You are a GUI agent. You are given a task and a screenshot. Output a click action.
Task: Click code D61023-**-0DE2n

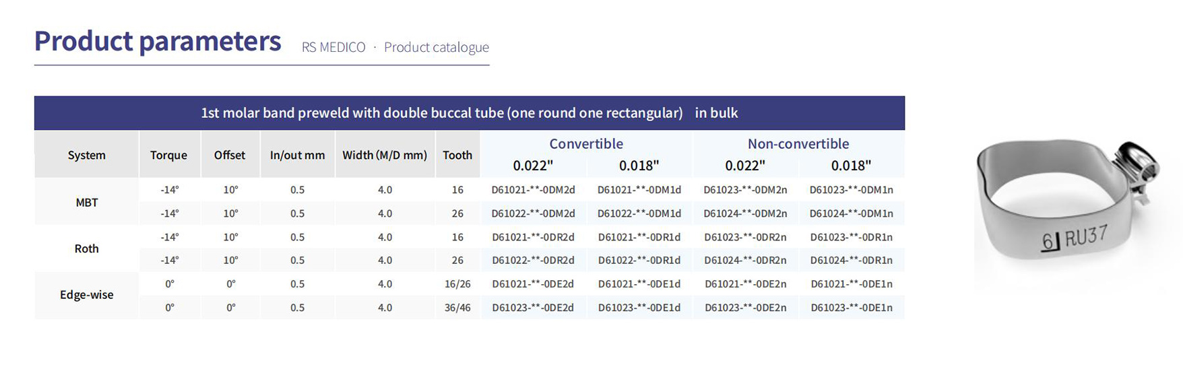click(x=745, y=308)
